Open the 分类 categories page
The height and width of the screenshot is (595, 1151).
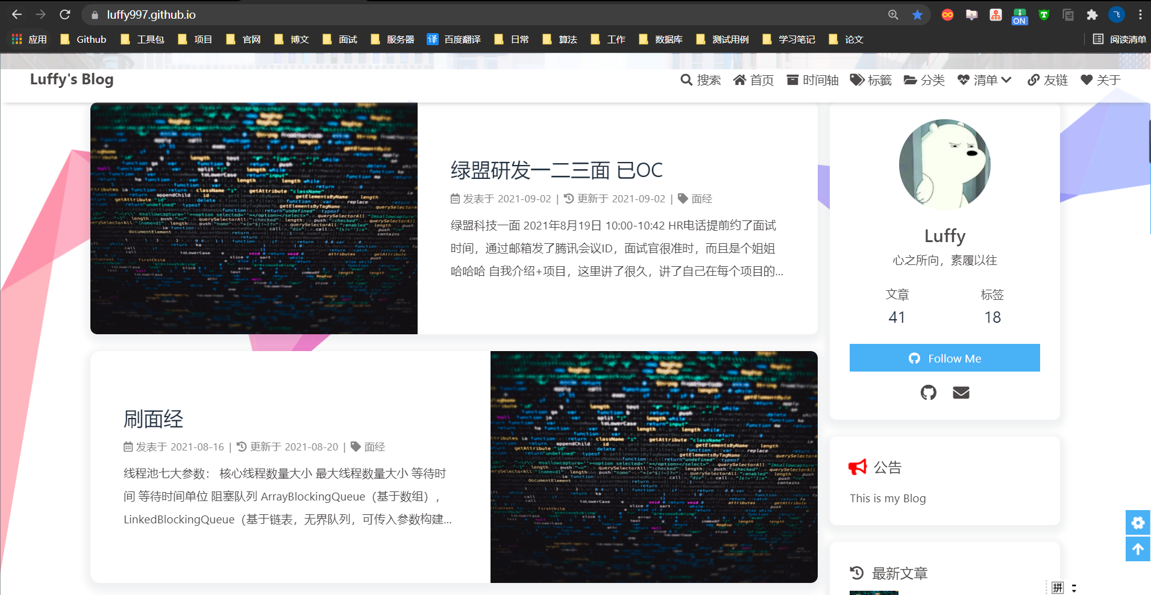tap(924, 80)
